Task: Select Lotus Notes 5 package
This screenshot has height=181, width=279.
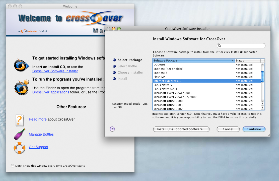Action: pos(206,85)
